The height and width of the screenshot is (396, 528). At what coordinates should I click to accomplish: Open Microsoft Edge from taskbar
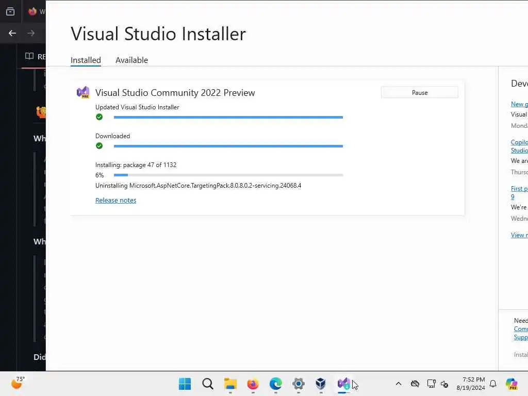(x=276, y=384)
